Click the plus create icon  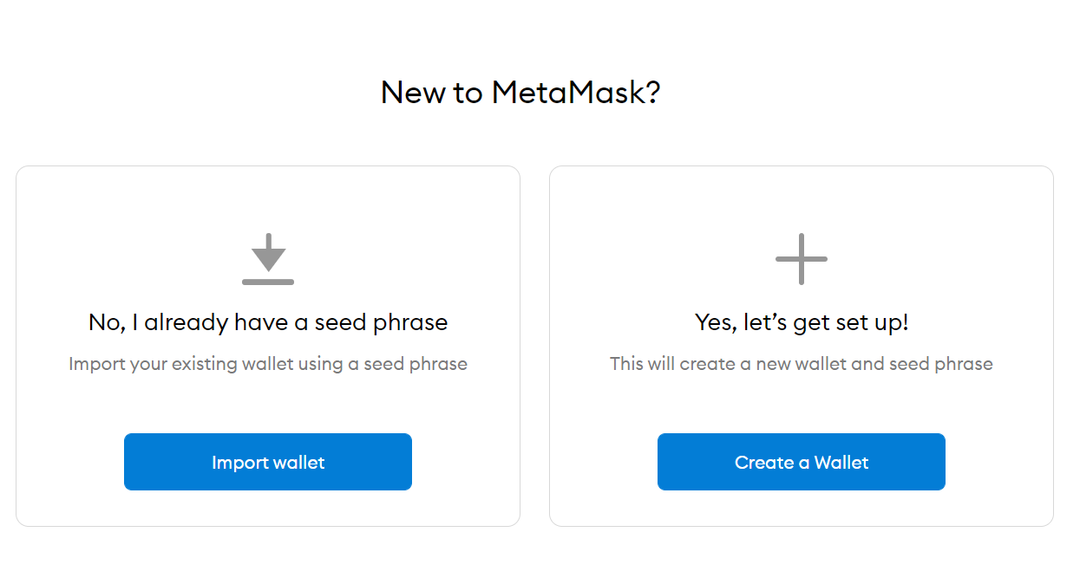(801, 258)
